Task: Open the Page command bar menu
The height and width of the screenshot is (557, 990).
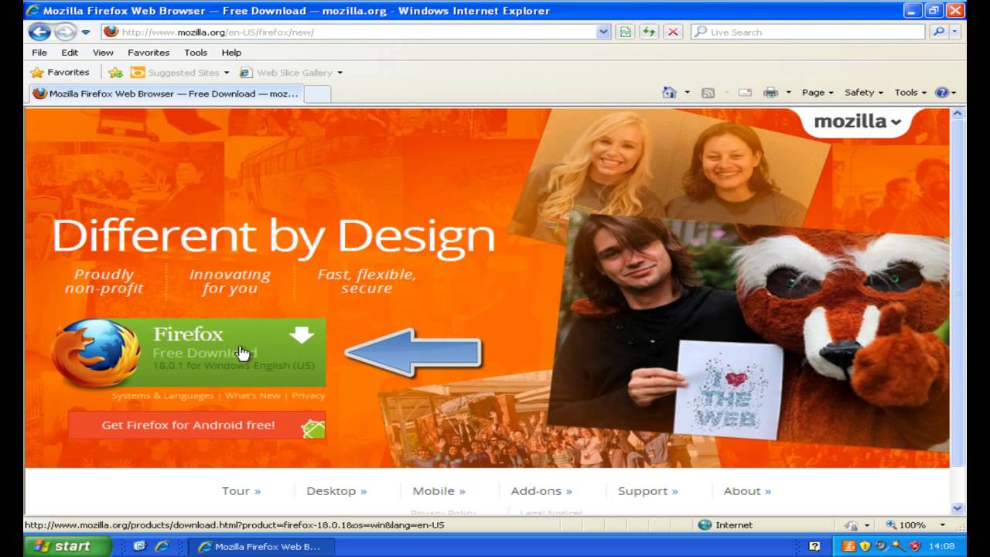Action: click(818, 92)
